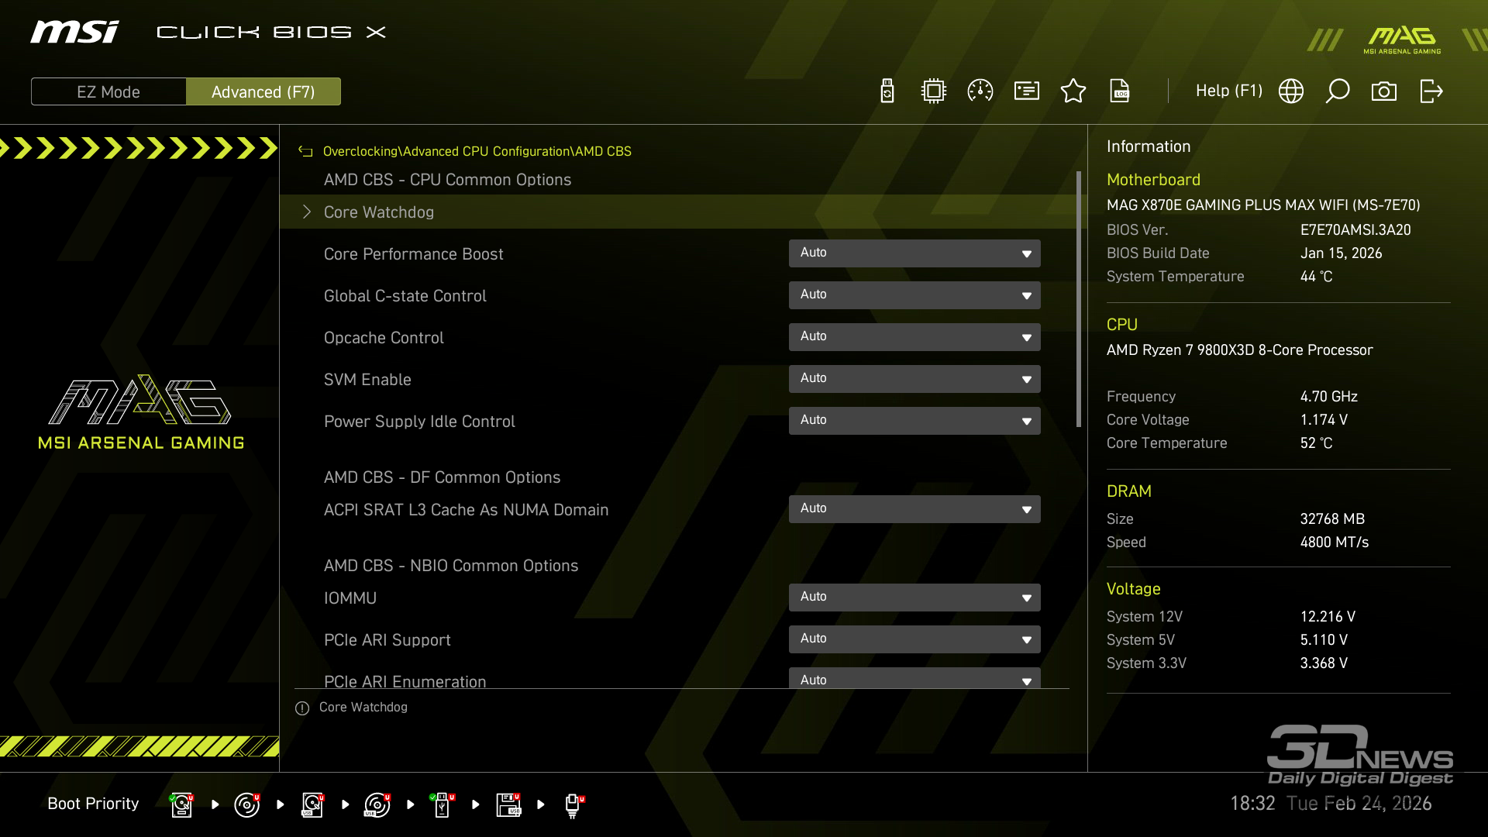Click the star Favorites icon

click(x=1073, y=91)
